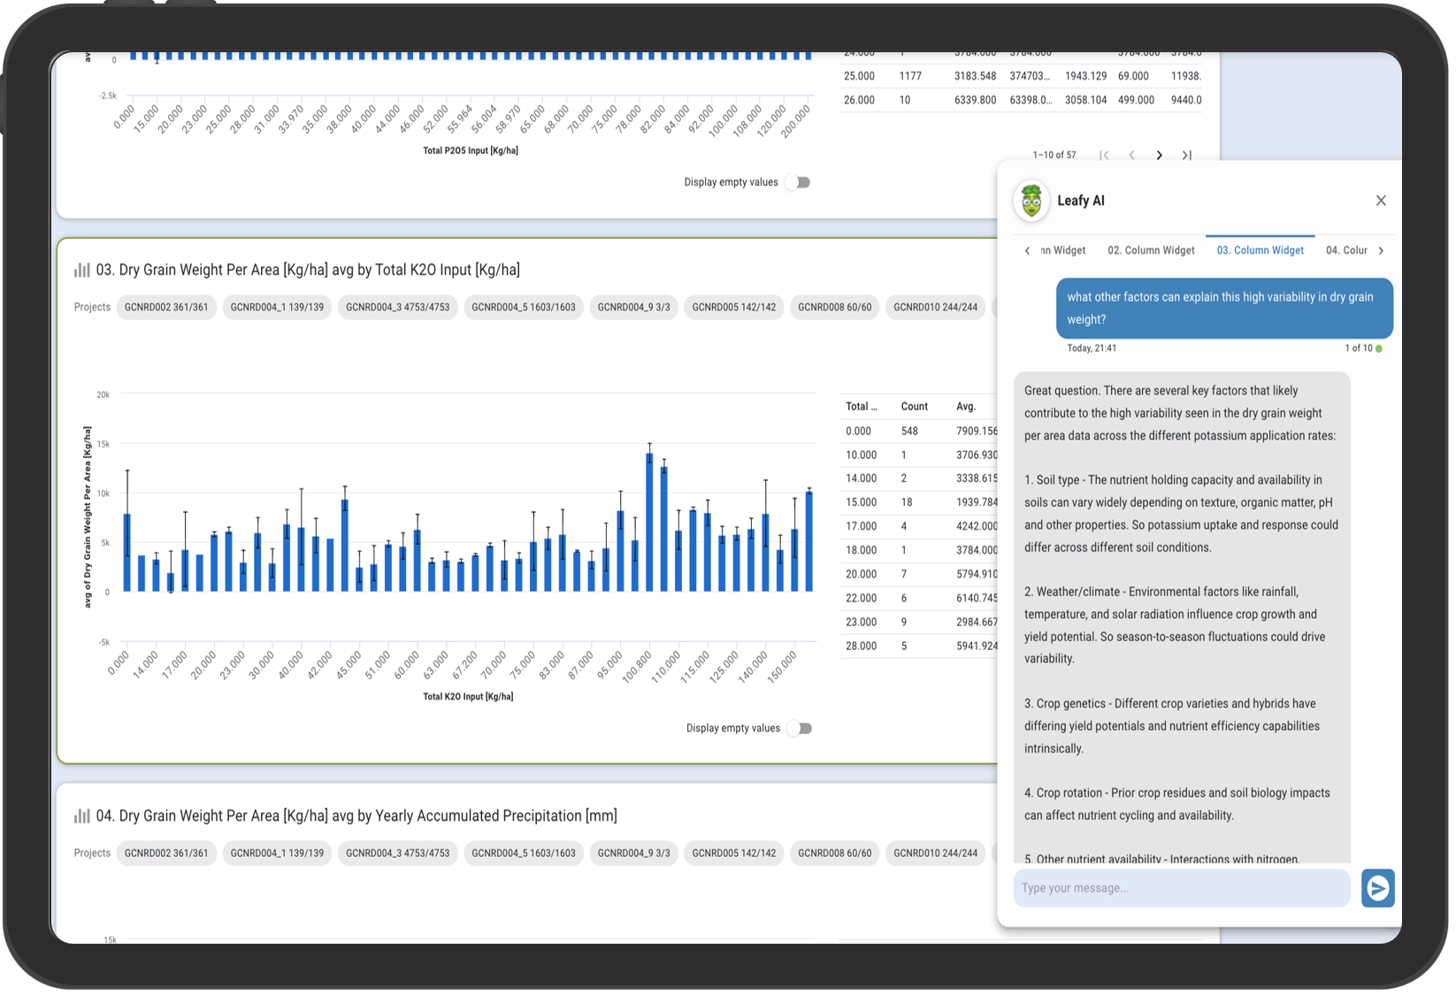Click average value '1939.784' in K2O table
Viewport: 1456px width, 995px height.
coord(977,502)
